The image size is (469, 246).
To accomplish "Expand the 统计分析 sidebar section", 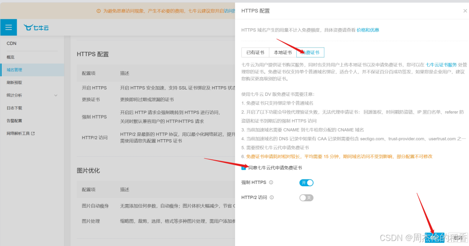I will pyautogui.click(x=32, y=95).
